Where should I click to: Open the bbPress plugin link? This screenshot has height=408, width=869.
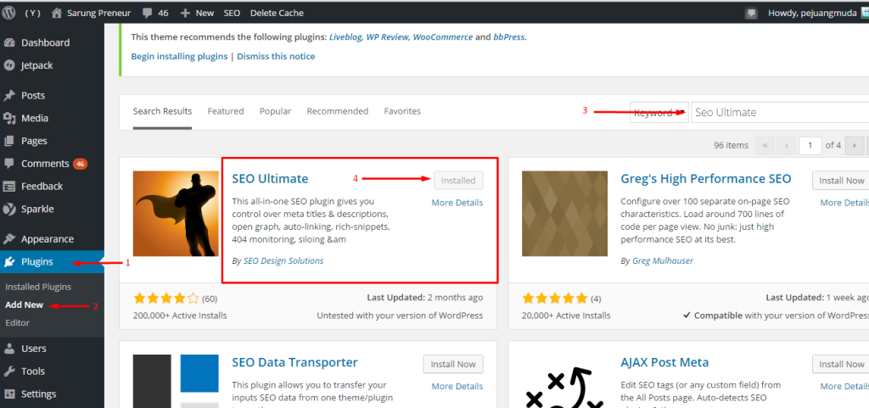(x=509, y=37)
